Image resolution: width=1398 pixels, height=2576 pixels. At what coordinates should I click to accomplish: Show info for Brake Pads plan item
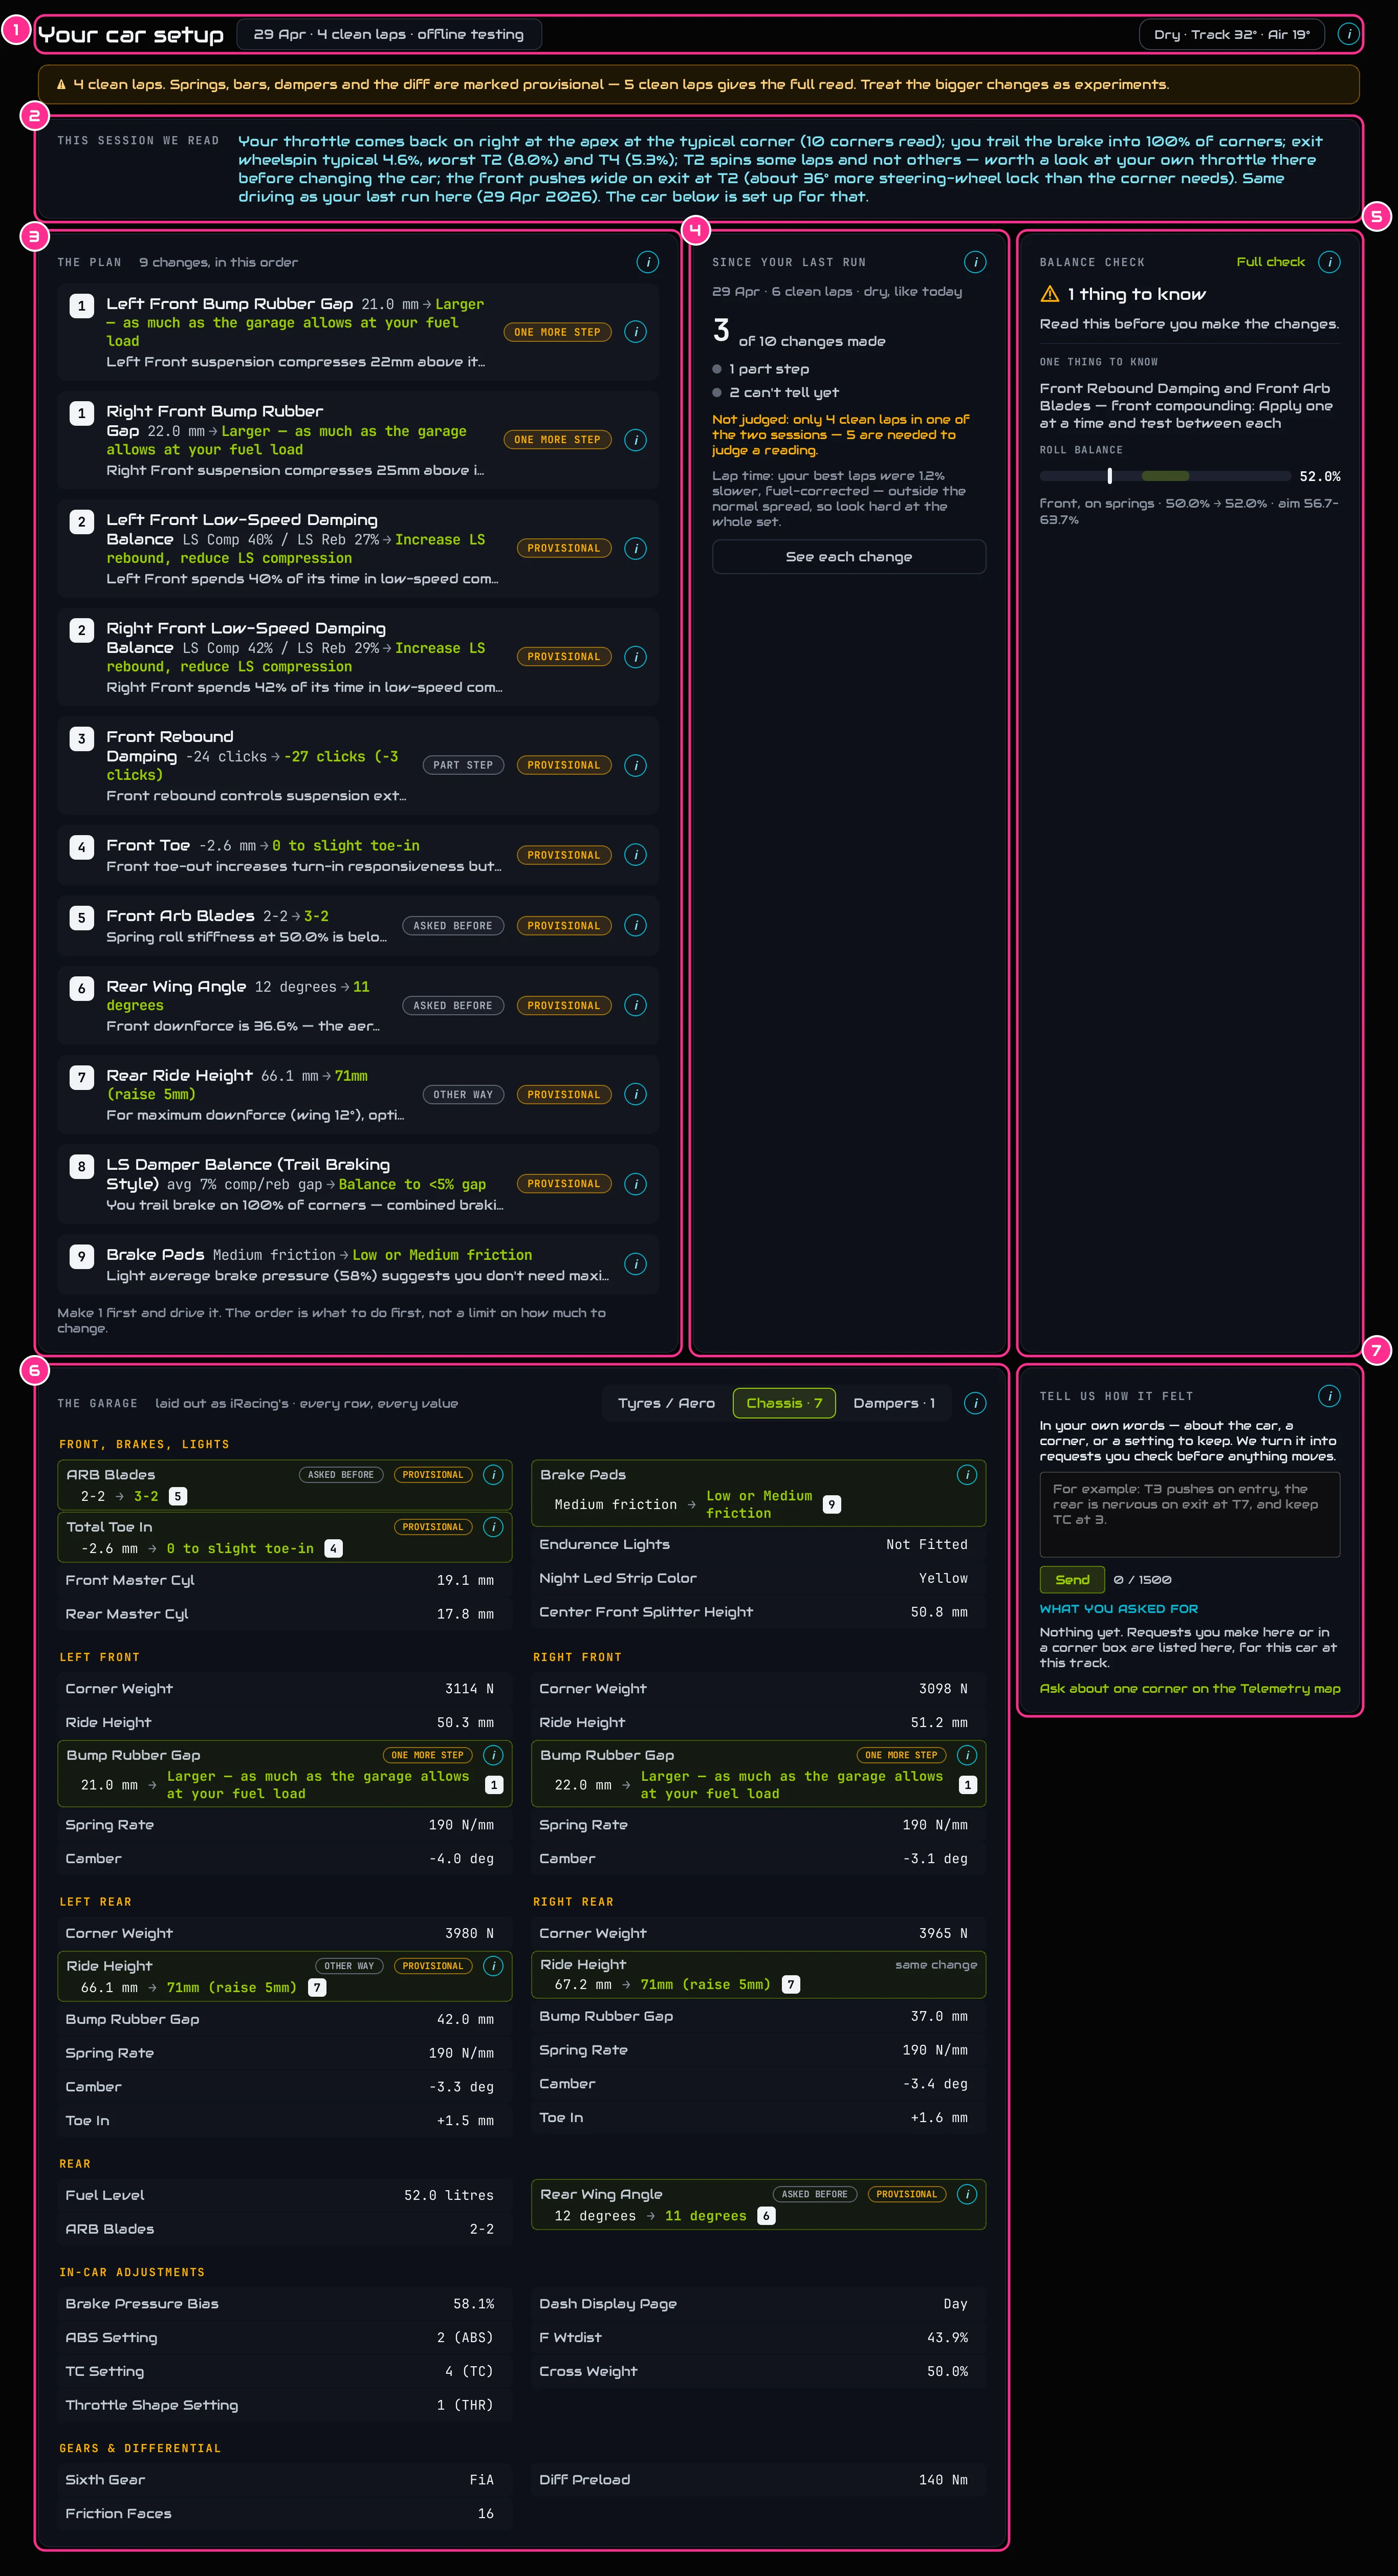click(x=635, y=1264)
